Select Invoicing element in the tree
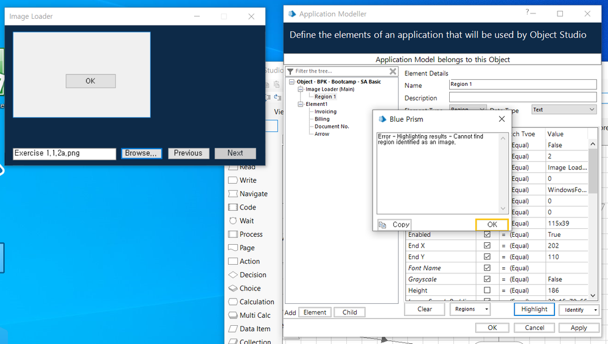The image size is (608, 344). (x=326, y=111)
